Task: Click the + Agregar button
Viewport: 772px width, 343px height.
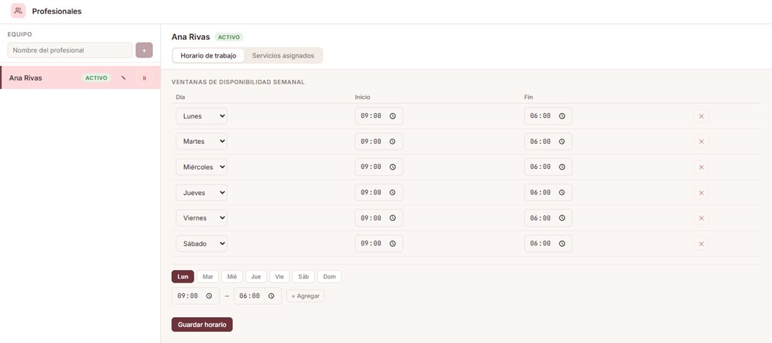Action: [x=305, y=296]
